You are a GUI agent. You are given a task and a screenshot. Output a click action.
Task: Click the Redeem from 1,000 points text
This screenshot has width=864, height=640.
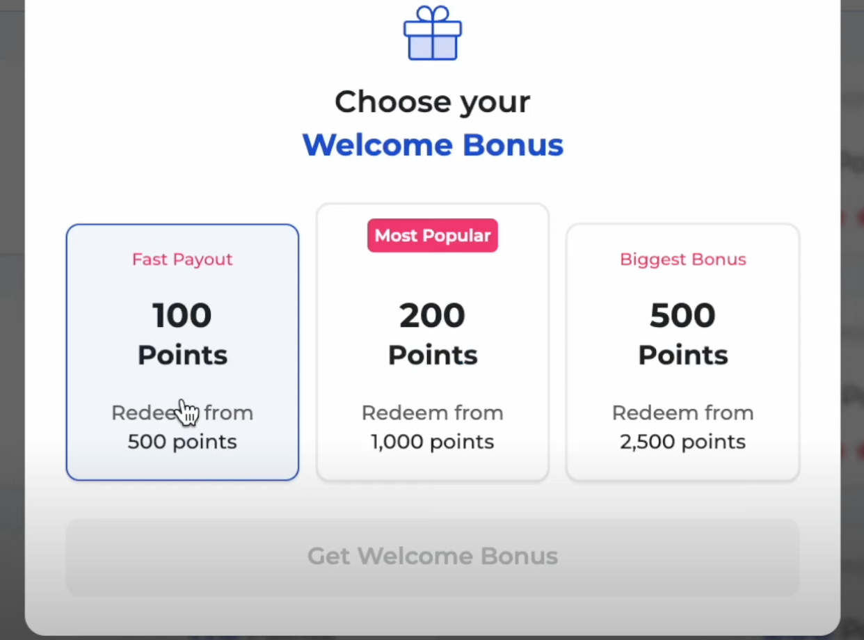tap(433, 427)
